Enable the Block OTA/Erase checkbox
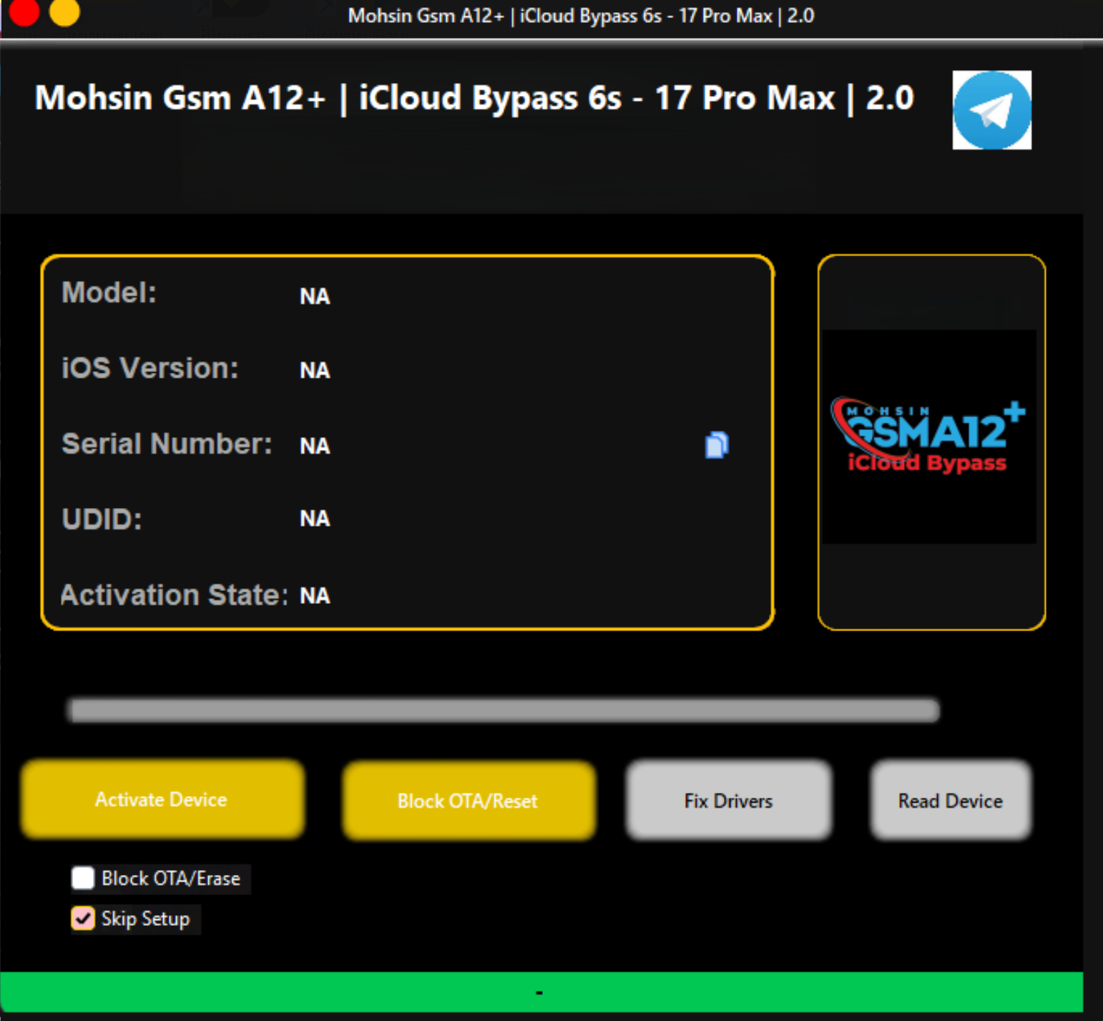The image size is (1103, 1021). pos(83,878)
